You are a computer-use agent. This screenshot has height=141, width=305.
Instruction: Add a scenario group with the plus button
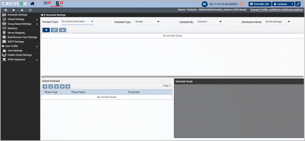46,30
